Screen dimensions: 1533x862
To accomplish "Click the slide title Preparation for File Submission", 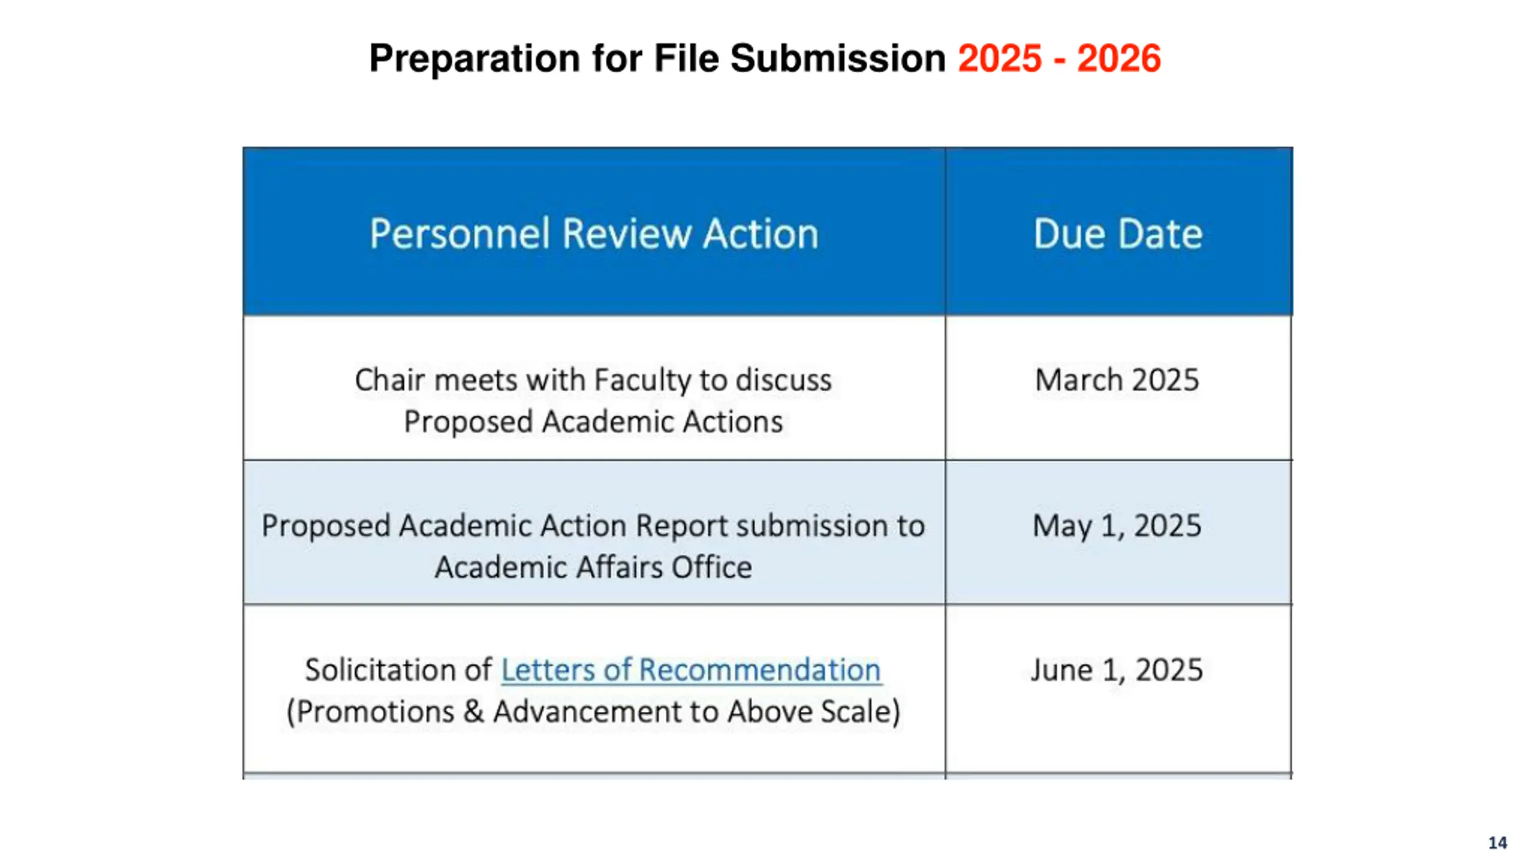I will tap(657, 59).
